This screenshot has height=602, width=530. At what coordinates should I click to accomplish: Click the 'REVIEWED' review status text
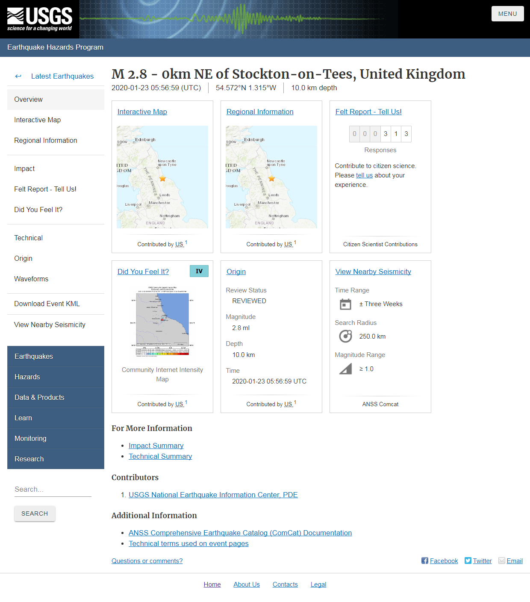point(249,301)
